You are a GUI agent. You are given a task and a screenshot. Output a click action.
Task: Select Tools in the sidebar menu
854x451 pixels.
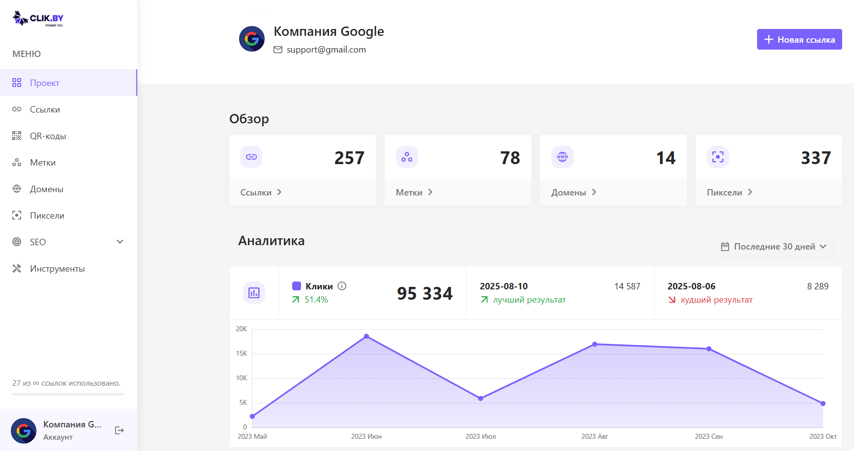click(x=57, y=269)
